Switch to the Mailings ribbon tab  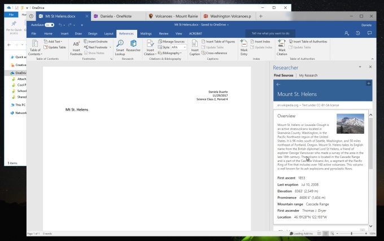point(146,33)
